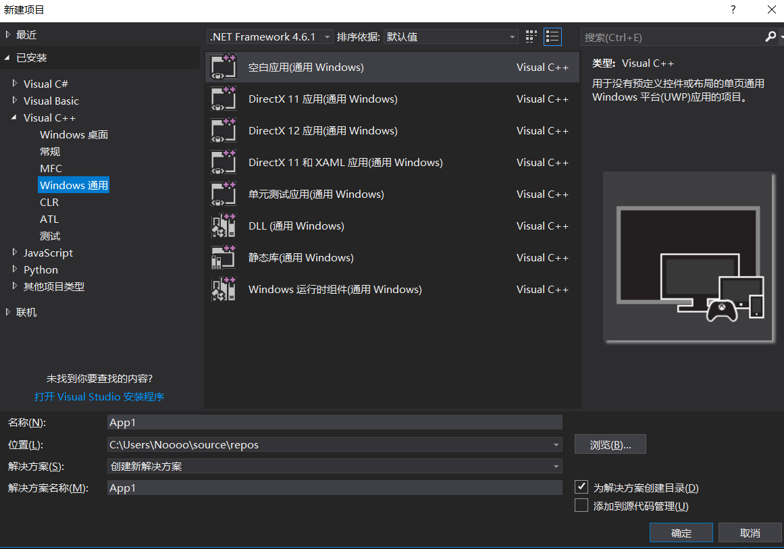Expand the Visual C# node

tap(14, 84)
